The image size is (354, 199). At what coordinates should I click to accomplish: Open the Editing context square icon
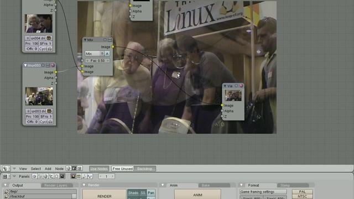coord(56,176)
